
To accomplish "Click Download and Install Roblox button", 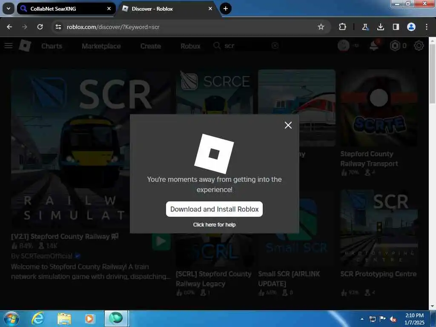I will (x=214, y=209).
